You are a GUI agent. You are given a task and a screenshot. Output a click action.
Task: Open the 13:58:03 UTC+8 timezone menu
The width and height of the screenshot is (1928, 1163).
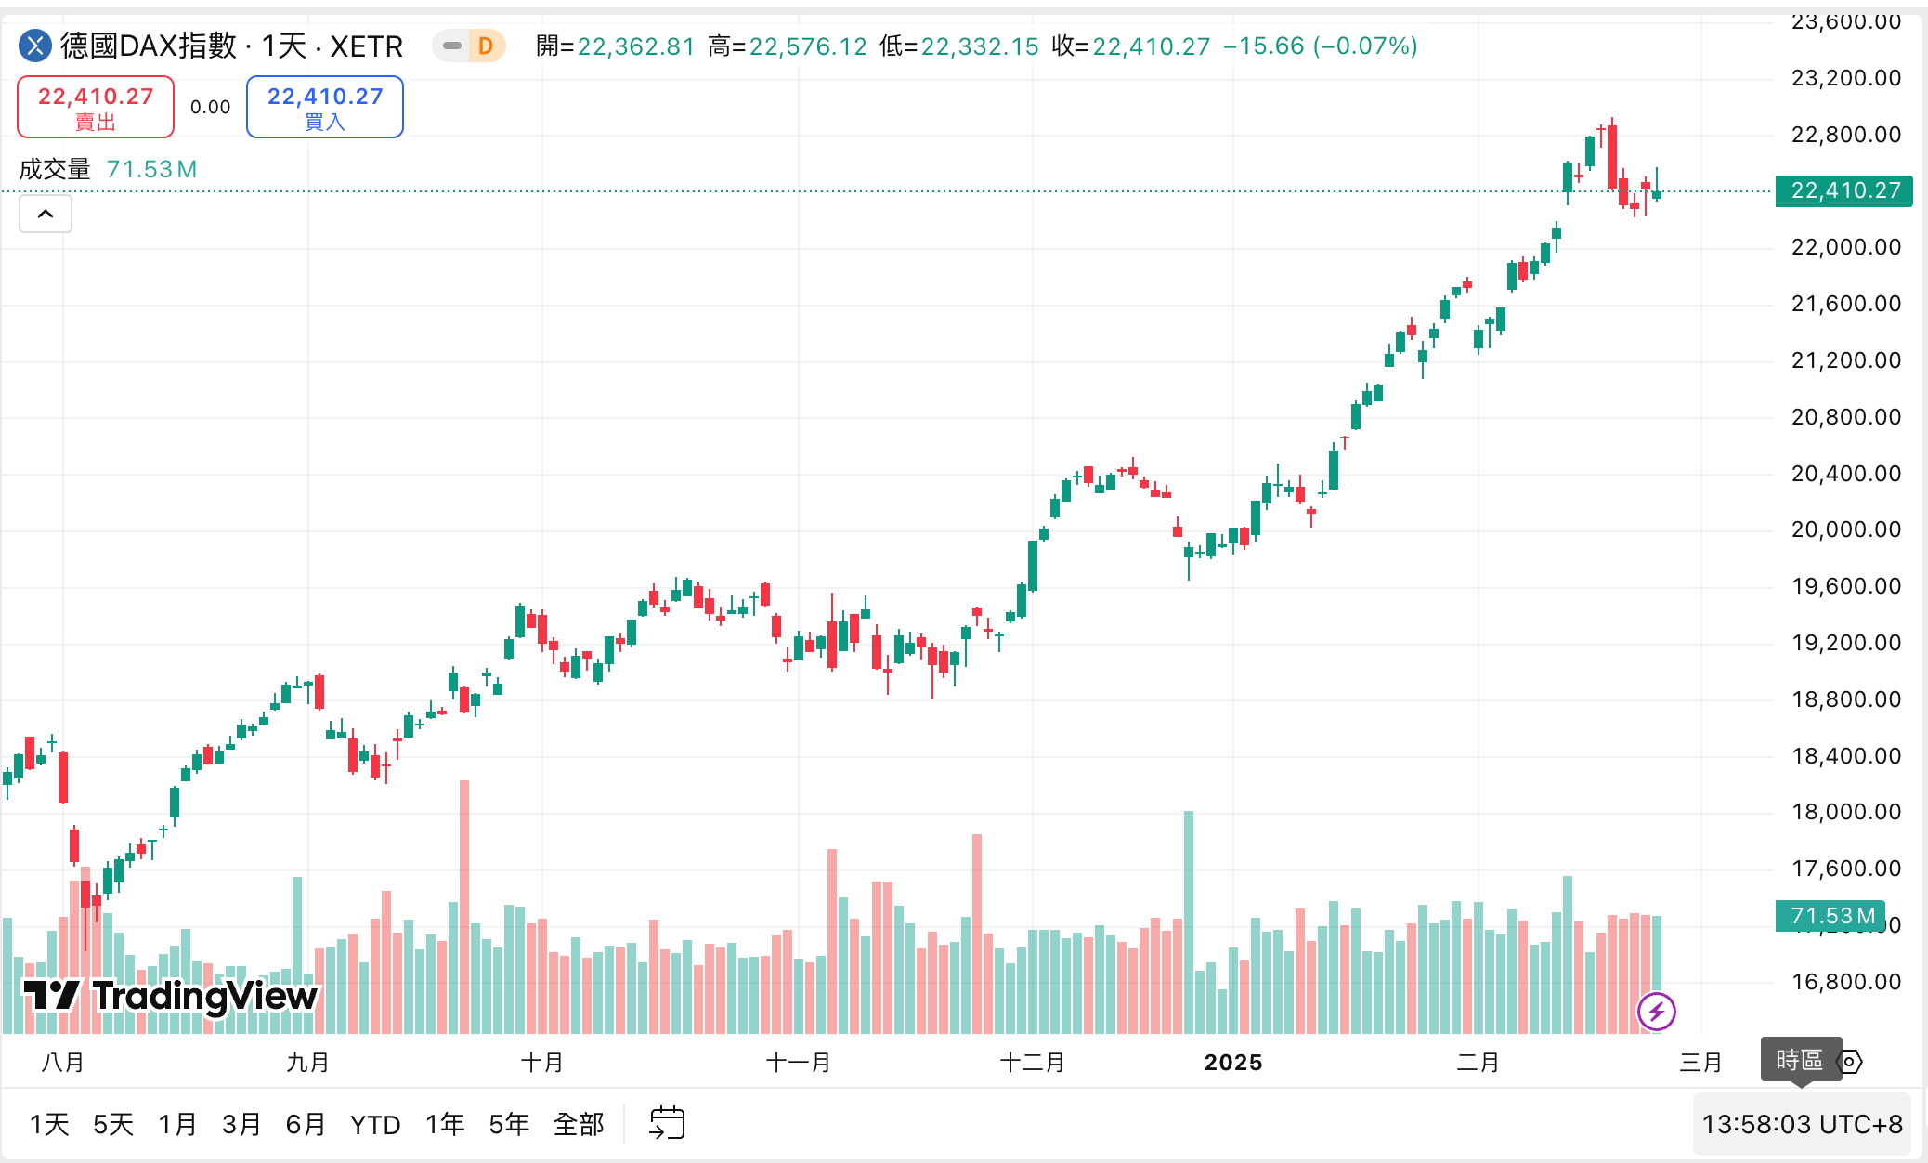coord(1802,1124)
